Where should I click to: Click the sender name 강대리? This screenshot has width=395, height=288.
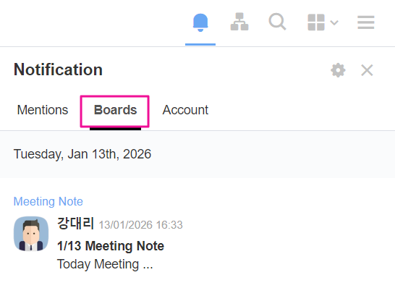tap(75, 224)
